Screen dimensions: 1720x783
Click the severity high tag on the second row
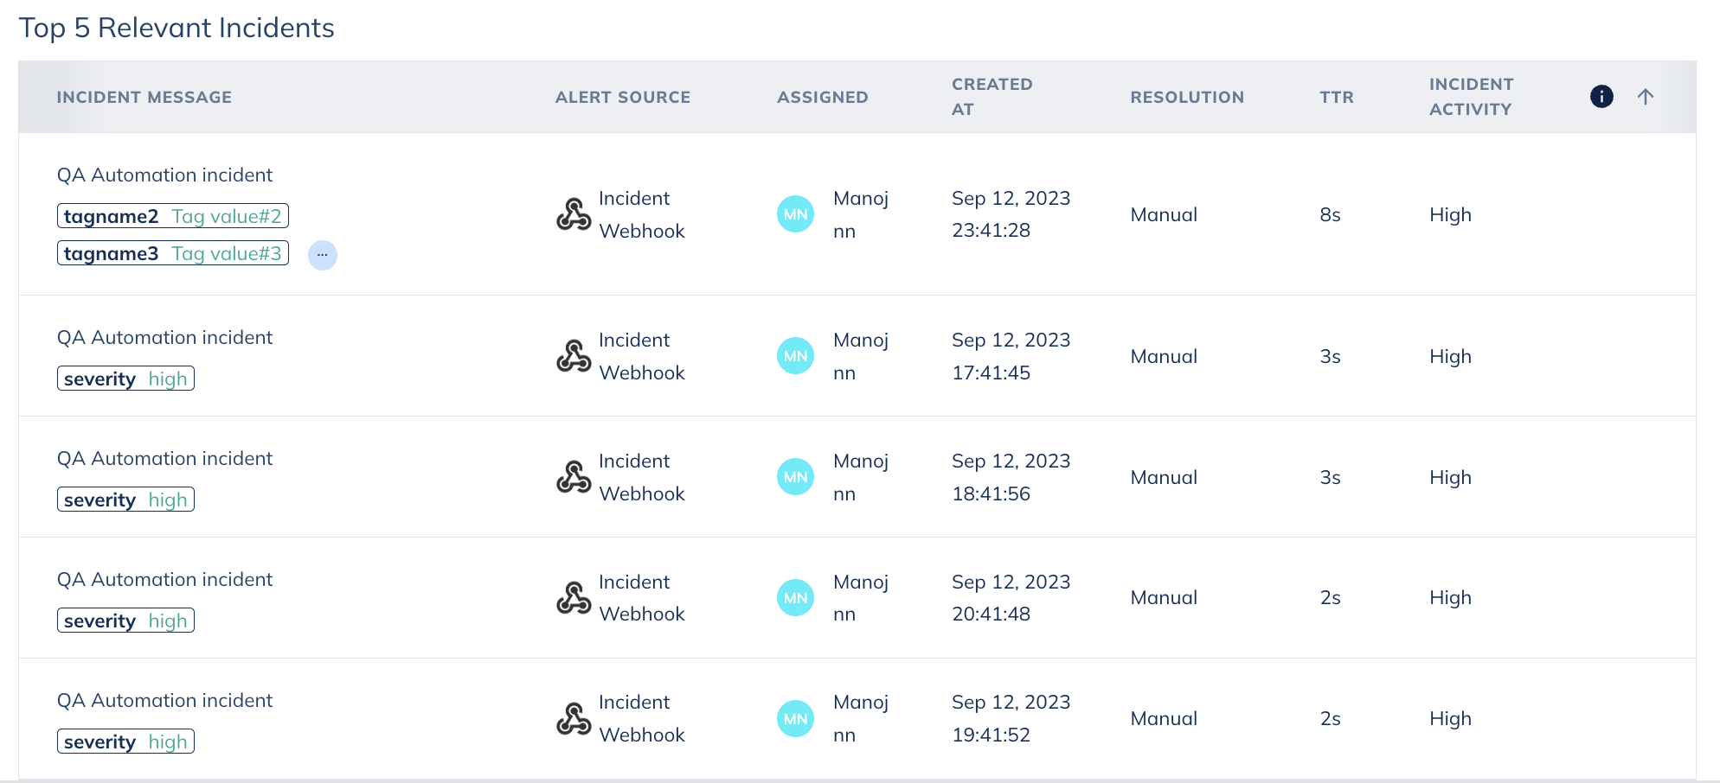tap(125, 378)
